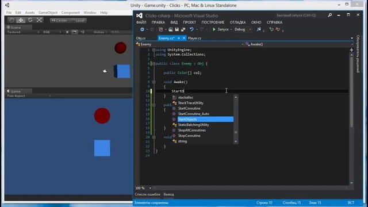
Task: Pin the Enemy.cs tab
Action: tap(179, 38)
